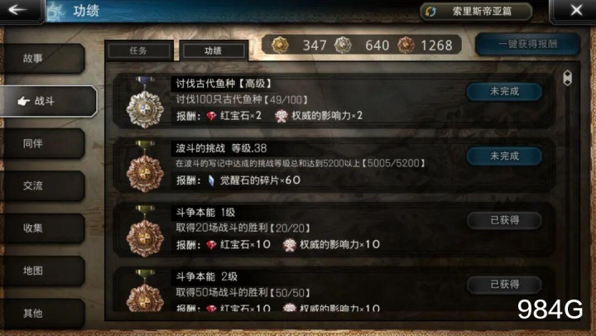Screen dimensions: 596x336
Task: Click the 一键获得报酬 button
Action: [x=527, y=44]
